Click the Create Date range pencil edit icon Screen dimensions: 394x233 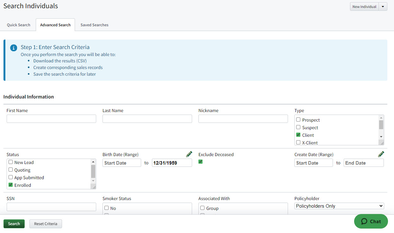[x=381, y=154]
